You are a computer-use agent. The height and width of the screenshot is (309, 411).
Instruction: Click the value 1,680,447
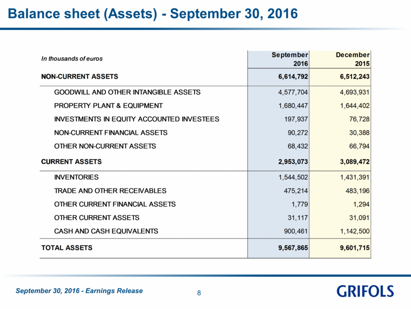[293, 106]
